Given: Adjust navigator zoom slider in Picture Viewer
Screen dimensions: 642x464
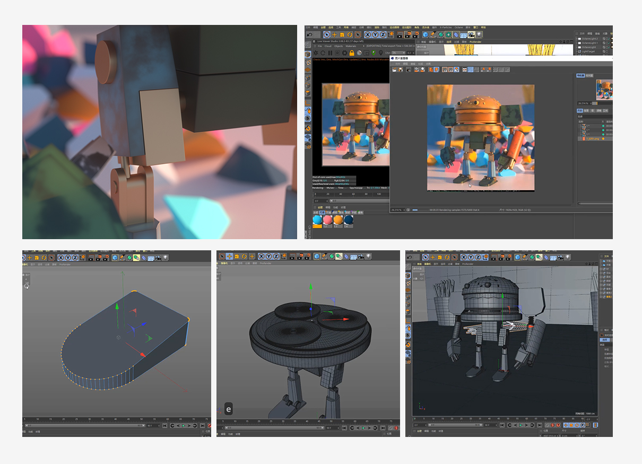Looking at the screenshot, I should tap(602, 103).
